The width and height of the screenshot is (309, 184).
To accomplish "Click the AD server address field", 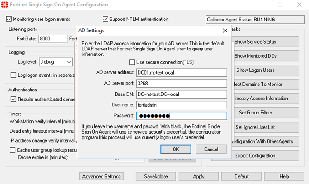I will tap(181, 73).
